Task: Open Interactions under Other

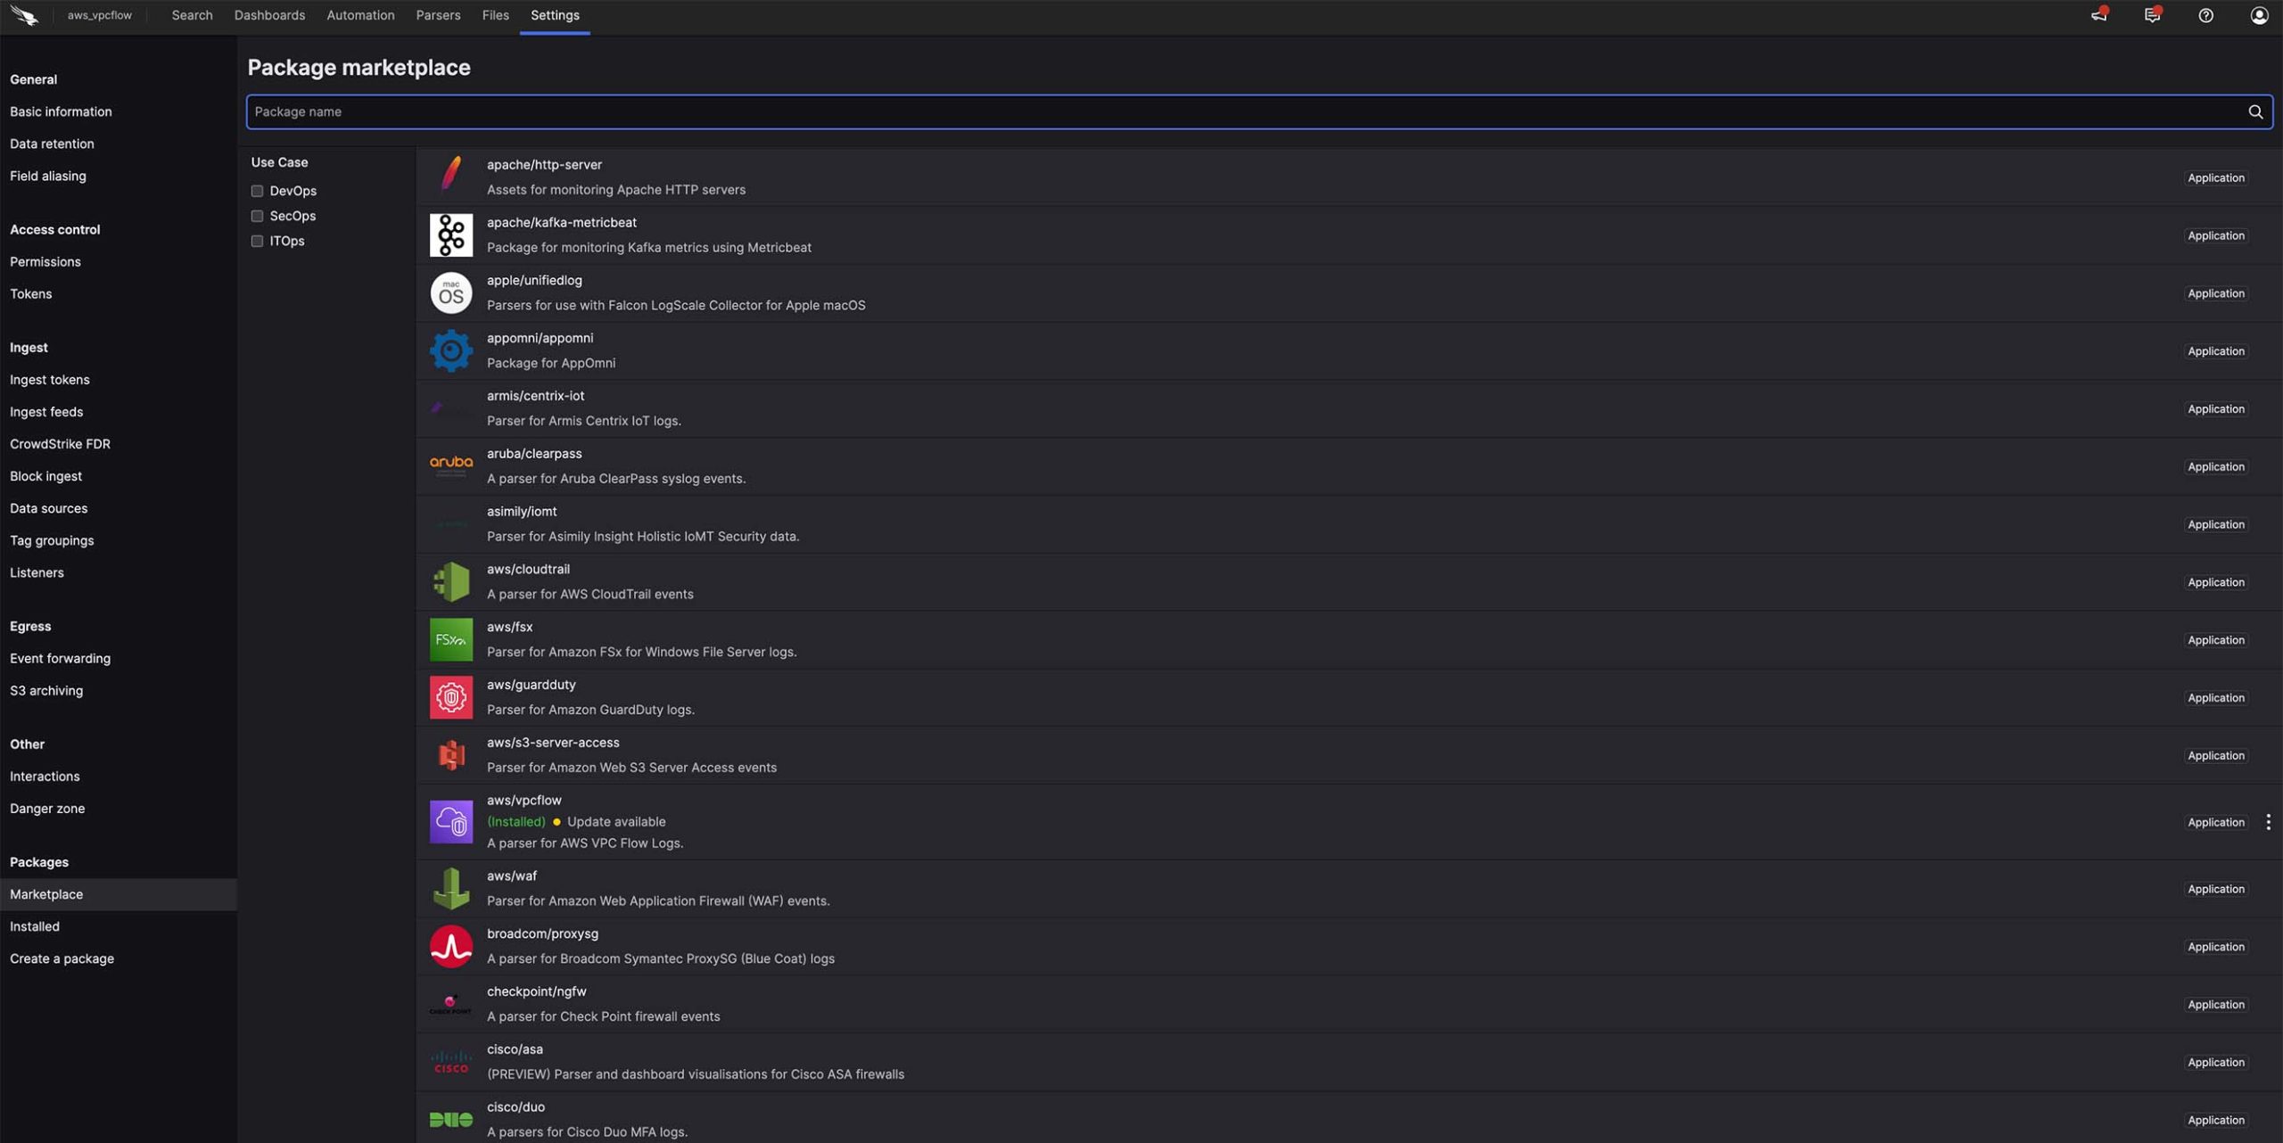Action: [45, 777]
